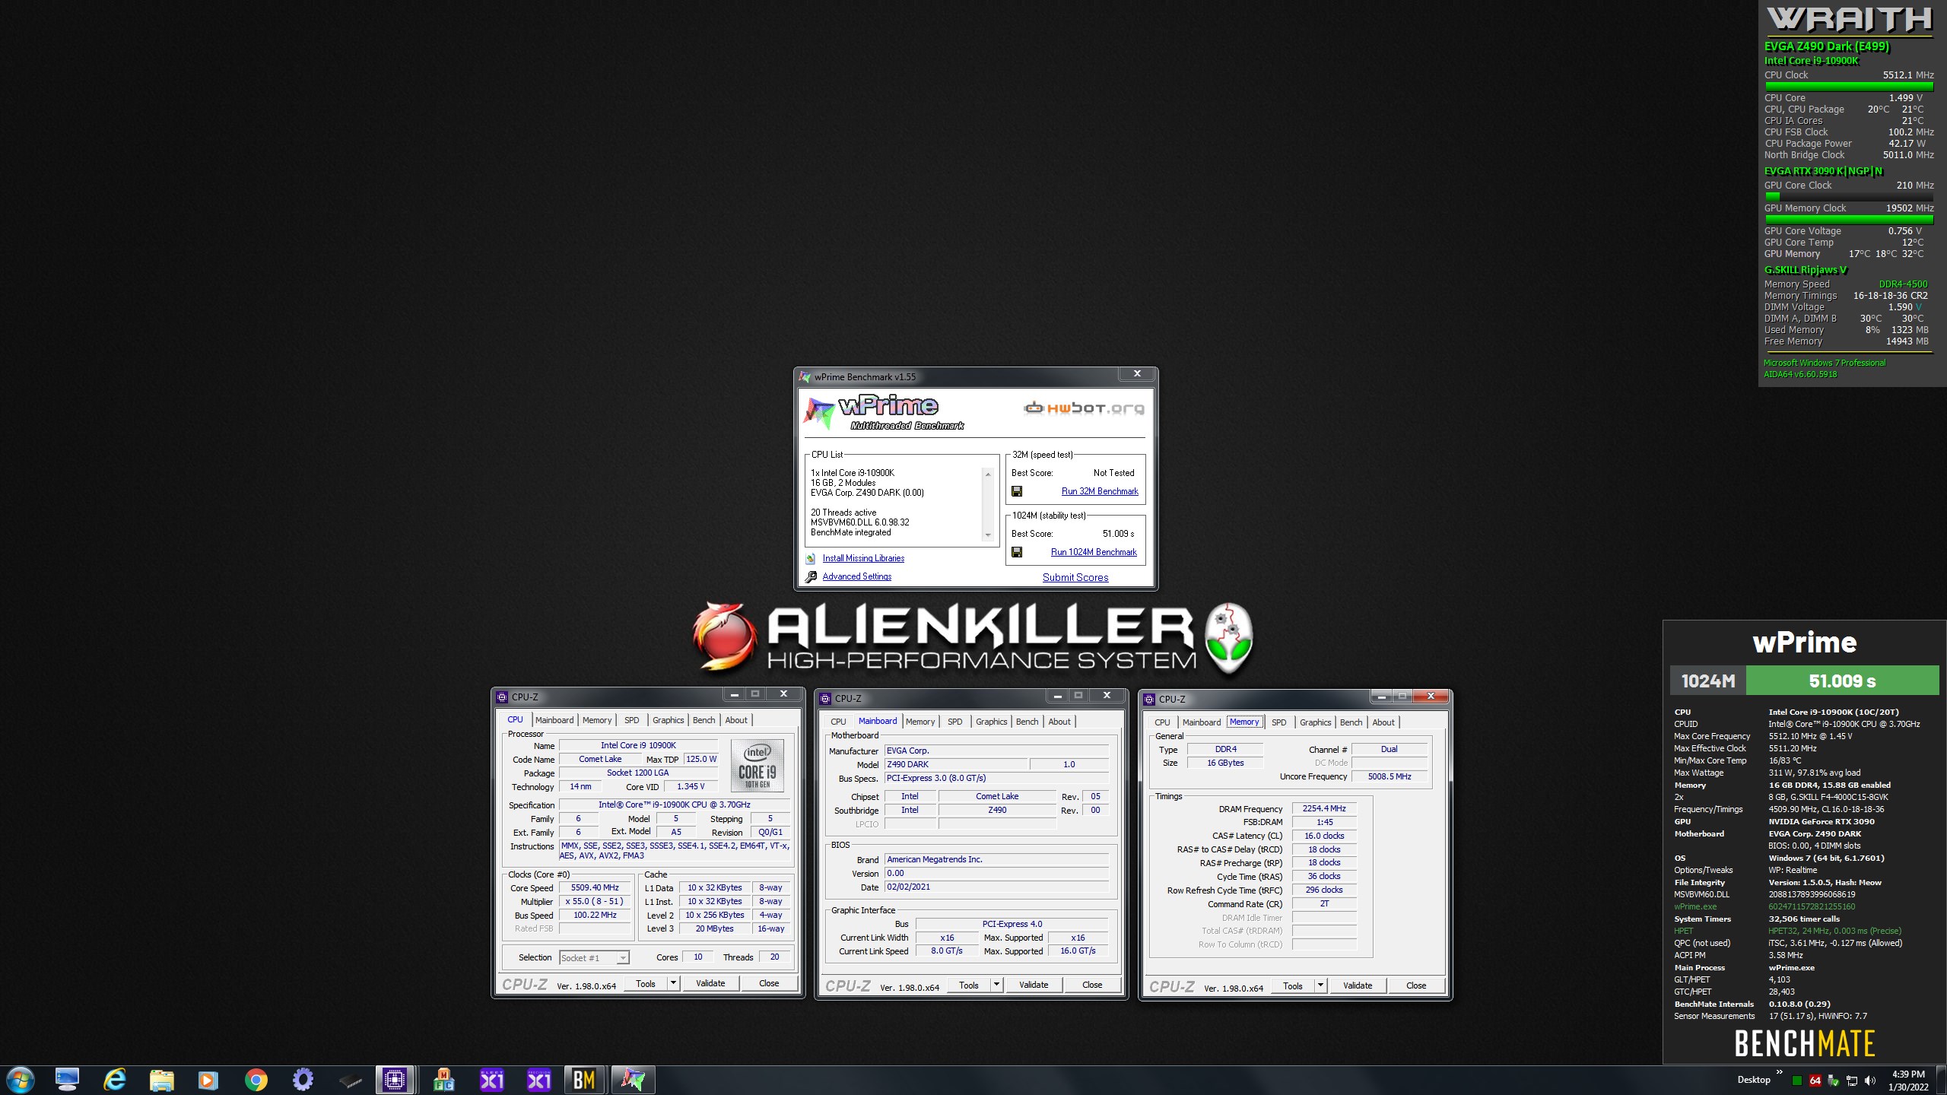The width and height of the screenshot is (1947, 1095).
Task: Open Tools dropdown arrow in the Memory CPU-Z window
Action: [x=1320, y=985]
